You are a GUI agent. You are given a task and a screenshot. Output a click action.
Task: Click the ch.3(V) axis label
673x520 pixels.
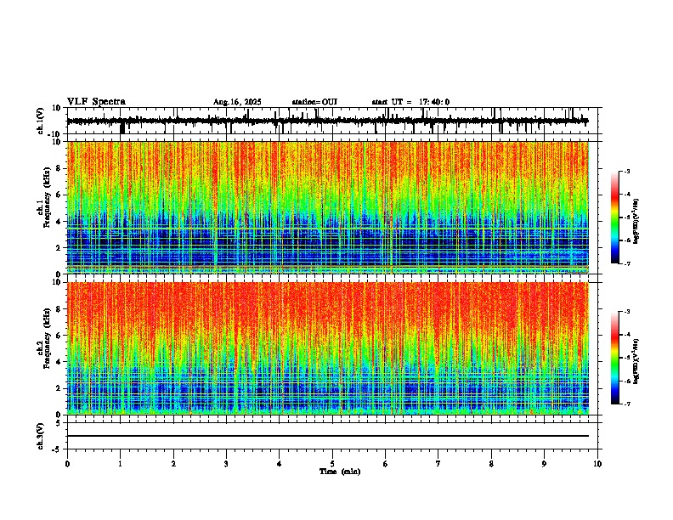pos(41,436)
